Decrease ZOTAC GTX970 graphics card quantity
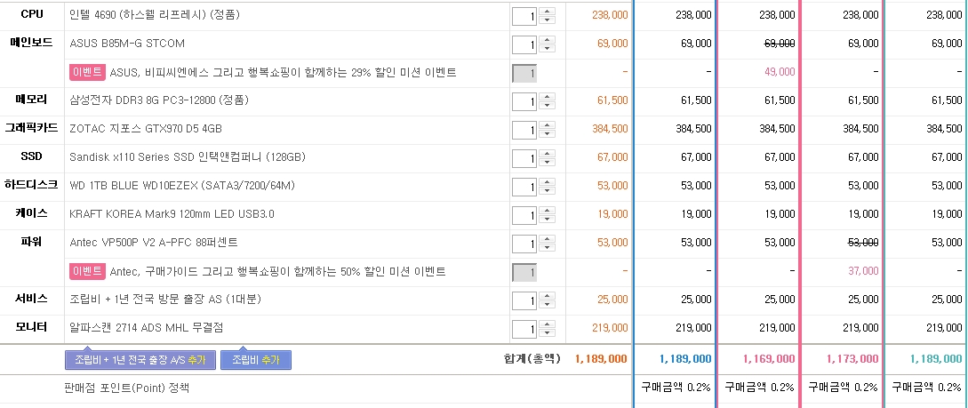The height and width of the screenshot is (408, 968). [547, 133]
